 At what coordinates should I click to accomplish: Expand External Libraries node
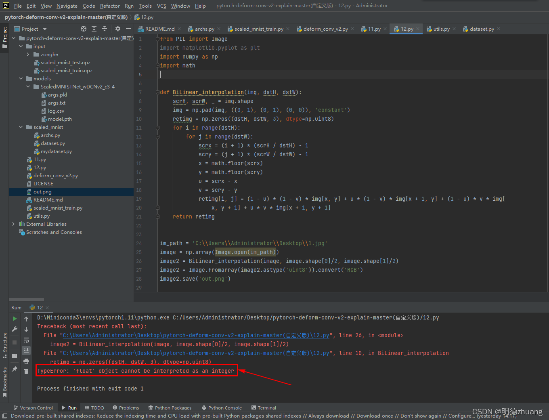[14, 224]
